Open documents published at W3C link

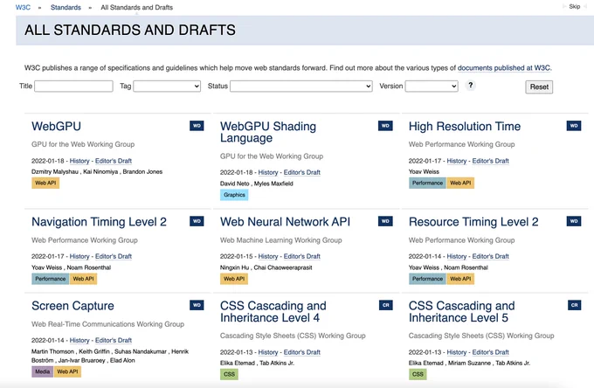504,68
